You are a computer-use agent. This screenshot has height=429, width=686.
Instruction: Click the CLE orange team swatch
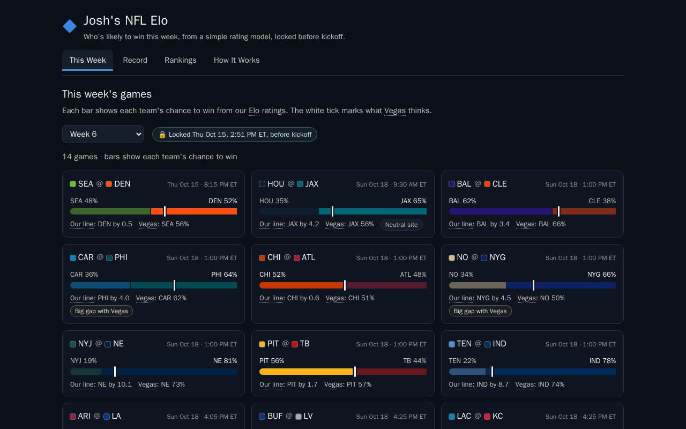[487, 184]
